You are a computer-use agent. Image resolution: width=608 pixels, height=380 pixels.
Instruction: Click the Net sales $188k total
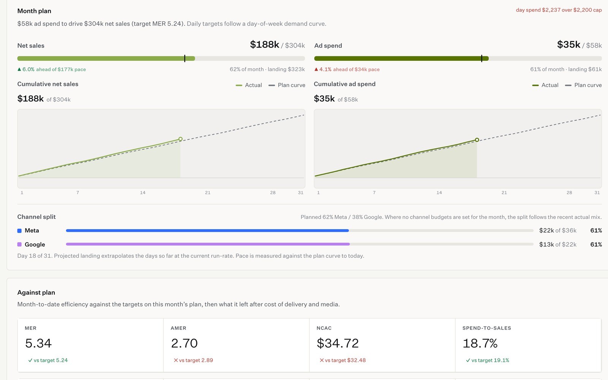264,44
